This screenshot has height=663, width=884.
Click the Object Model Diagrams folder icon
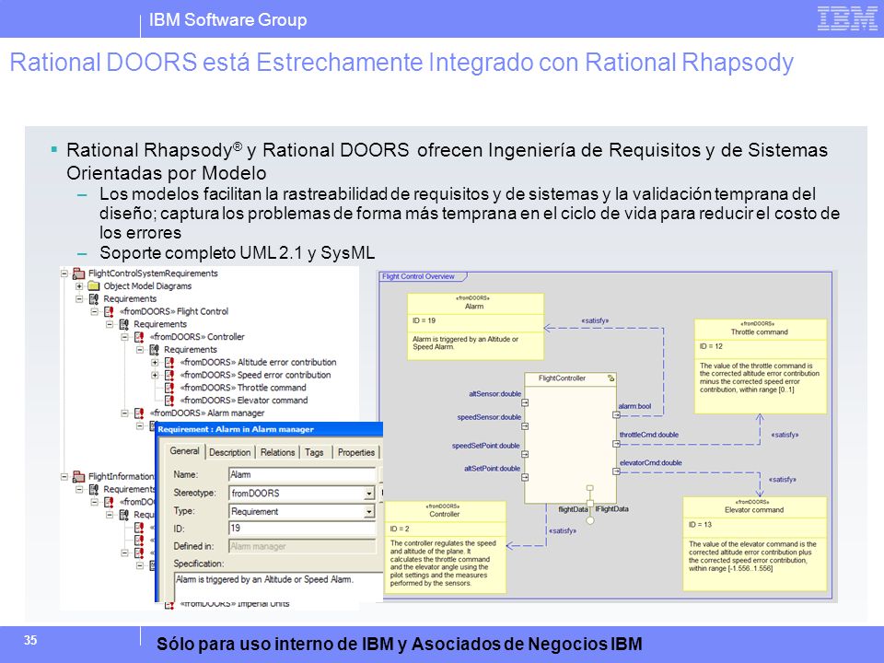(x=94, y=286)
